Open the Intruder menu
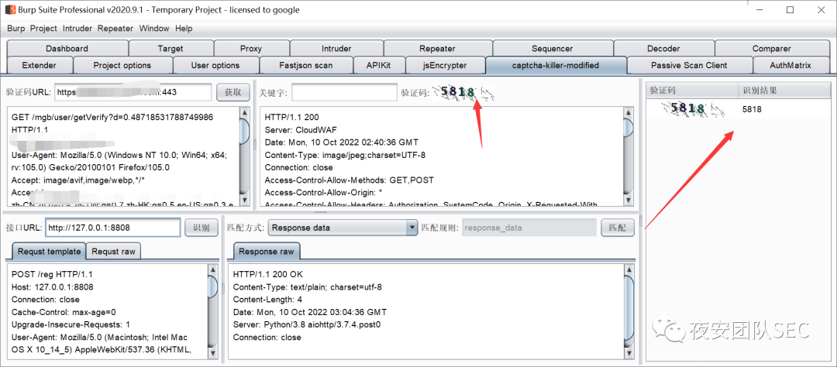The image size is (837, 367). [x=77, y=29]
